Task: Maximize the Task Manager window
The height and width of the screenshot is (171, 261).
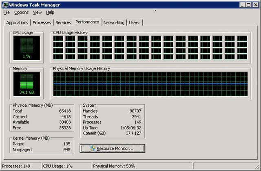Action: (249, 5)
